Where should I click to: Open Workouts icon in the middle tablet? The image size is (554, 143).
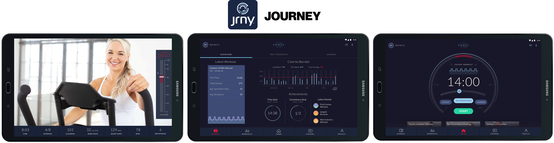247,132
